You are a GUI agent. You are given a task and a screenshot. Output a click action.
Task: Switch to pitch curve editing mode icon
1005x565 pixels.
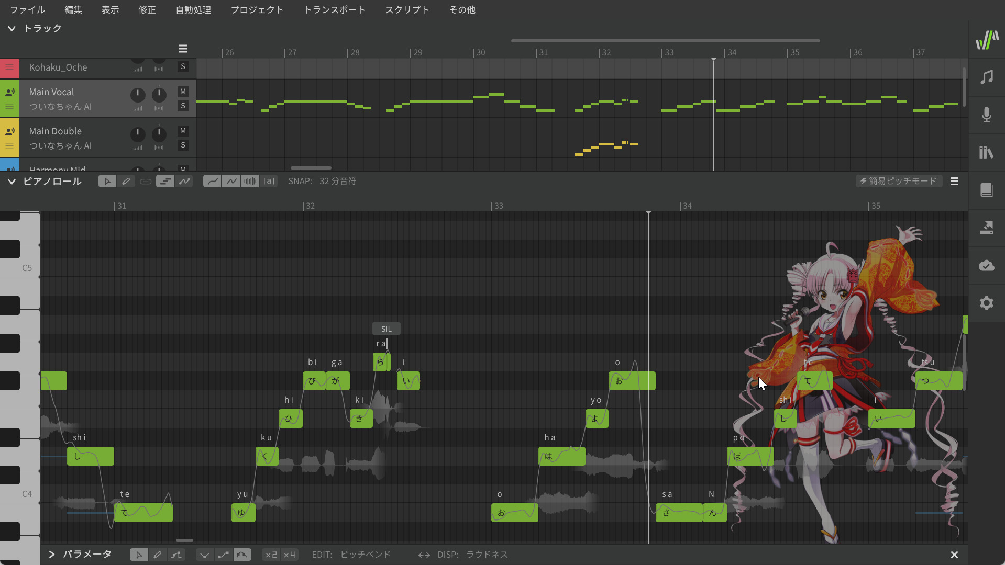coord(184,182)
